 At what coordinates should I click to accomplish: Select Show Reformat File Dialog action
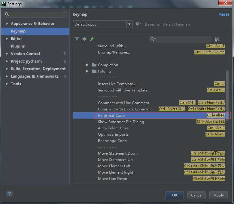click(121, 122)
